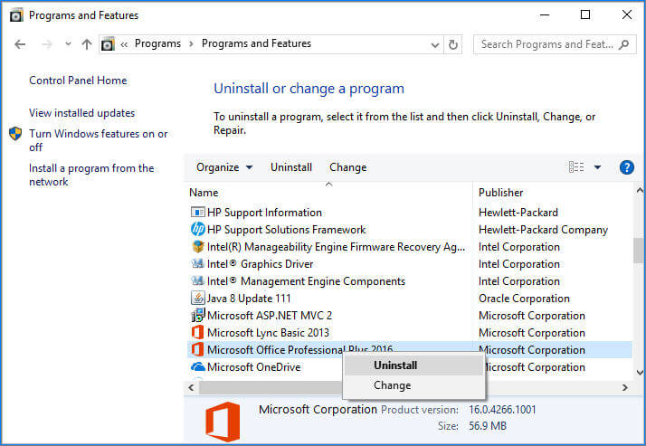
Task: Open the View installed updates link
Action: [81, 113]
